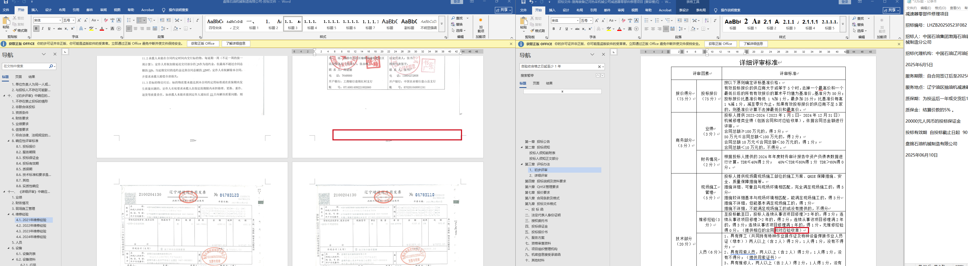Apply red font color in 投标文件 window
This screenshot has width=968, height=266.
(102, 29)
